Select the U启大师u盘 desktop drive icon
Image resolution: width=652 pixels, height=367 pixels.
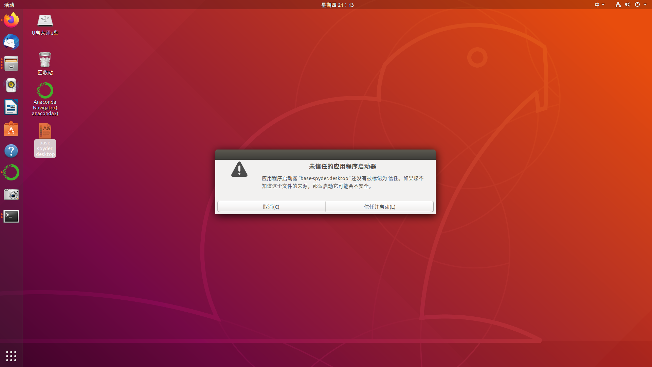[x=45, y=24]
